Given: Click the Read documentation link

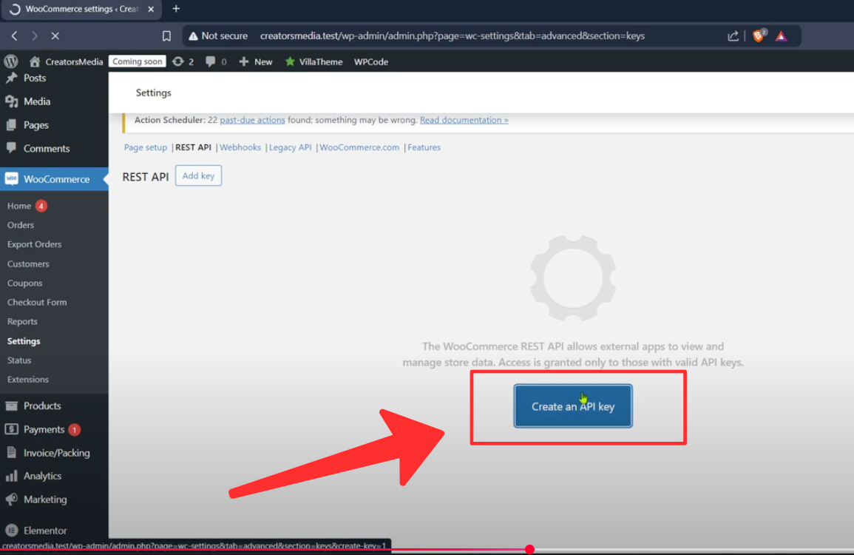Looking at the screenshot, I should [x=464, y=120].
